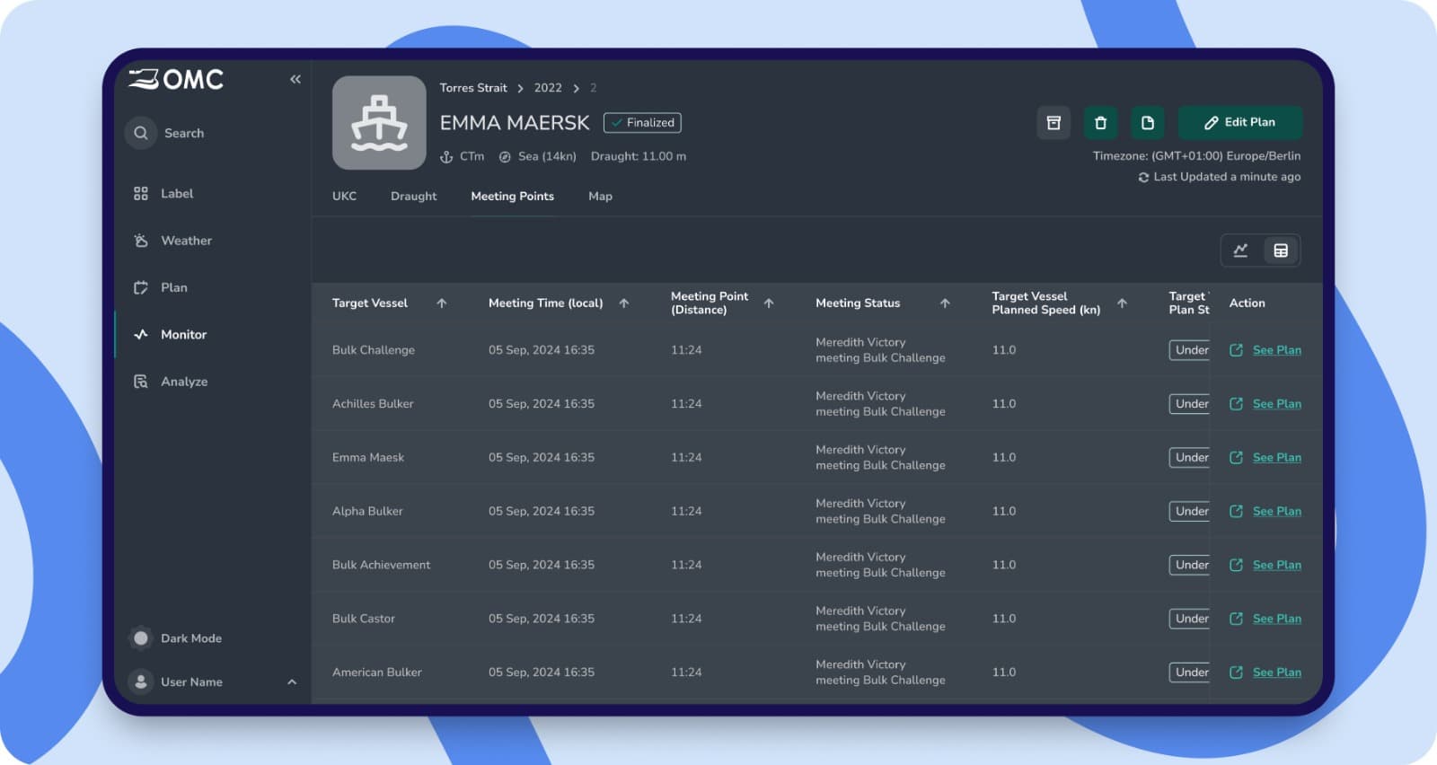Expand the User Name menu chevron
This screenshot has width=1437, height=765.
point(292,682)
